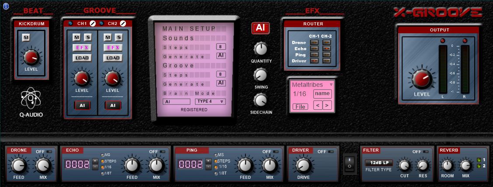Select Echo 1/16 time mode

[102, 167]
